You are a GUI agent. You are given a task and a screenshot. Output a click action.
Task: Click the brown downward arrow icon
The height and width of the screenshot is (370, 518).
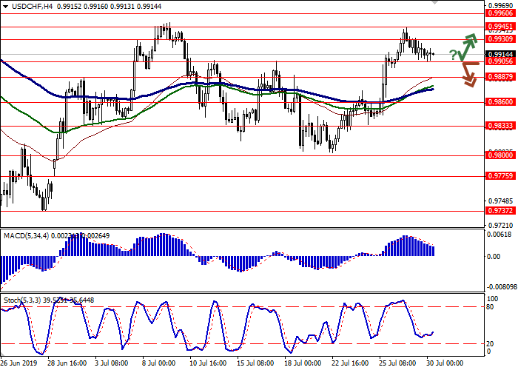(468, 73)
